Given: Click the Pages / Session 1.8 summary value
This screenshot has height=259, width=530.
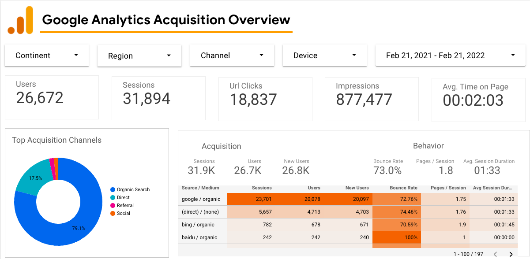Looking at the screenshot, I should [446, 170].
